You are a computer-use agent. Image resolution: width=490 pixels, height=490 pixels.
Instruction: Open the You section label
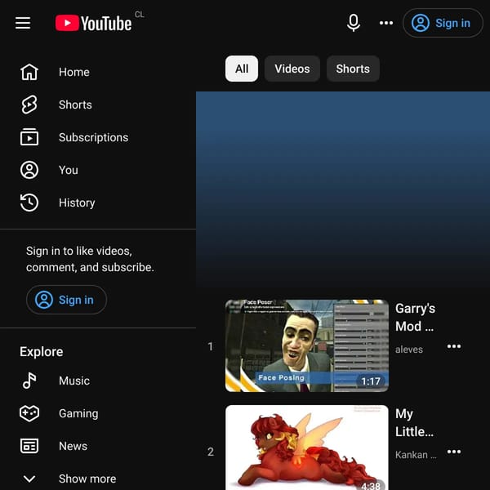click(x=69, y=170)
